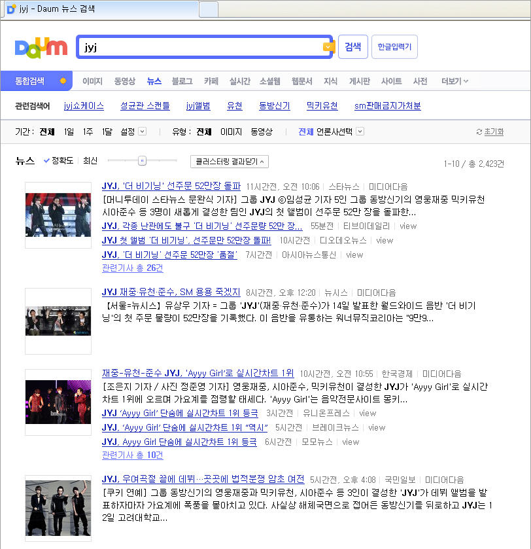The width and height of the screenshot is (531, 549).
Task: Click the Daum logo
Action: tap(41, 48)
